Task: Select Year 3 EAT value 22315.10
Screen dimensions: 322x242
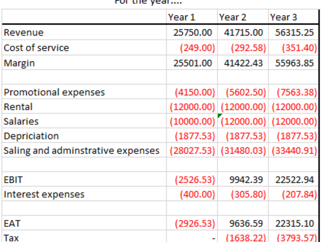Action: pyautogui.click(x=293, y=223)
